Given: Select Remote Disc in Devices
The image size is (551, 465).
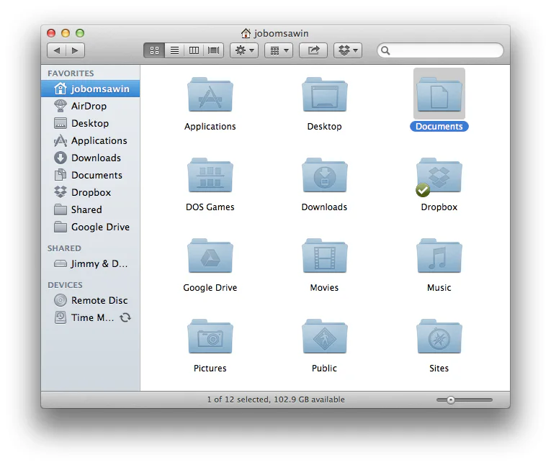Looking at the screenshot, I should (x=90, y=300).
